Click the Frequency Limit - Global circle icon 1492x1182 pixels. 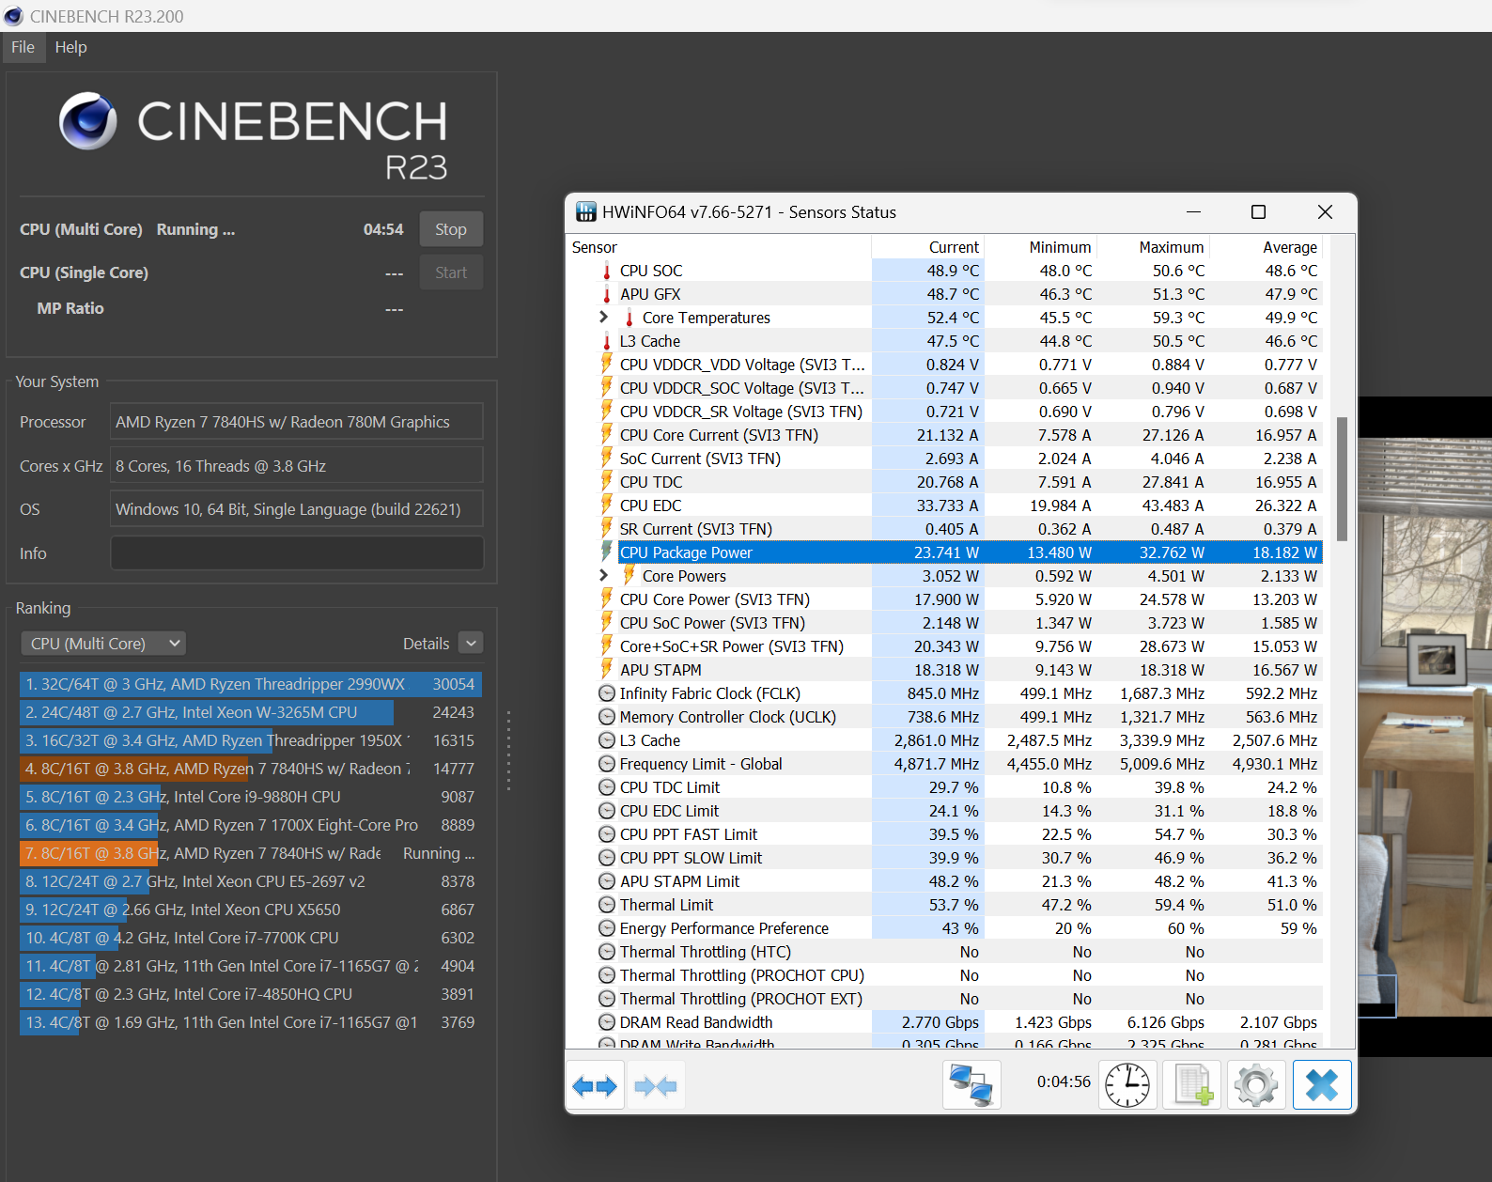click(x=607, y=764)
